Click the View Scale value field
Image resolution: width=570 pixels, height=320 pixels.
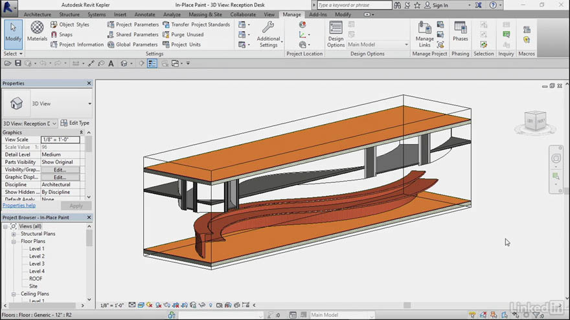(60, 140)
